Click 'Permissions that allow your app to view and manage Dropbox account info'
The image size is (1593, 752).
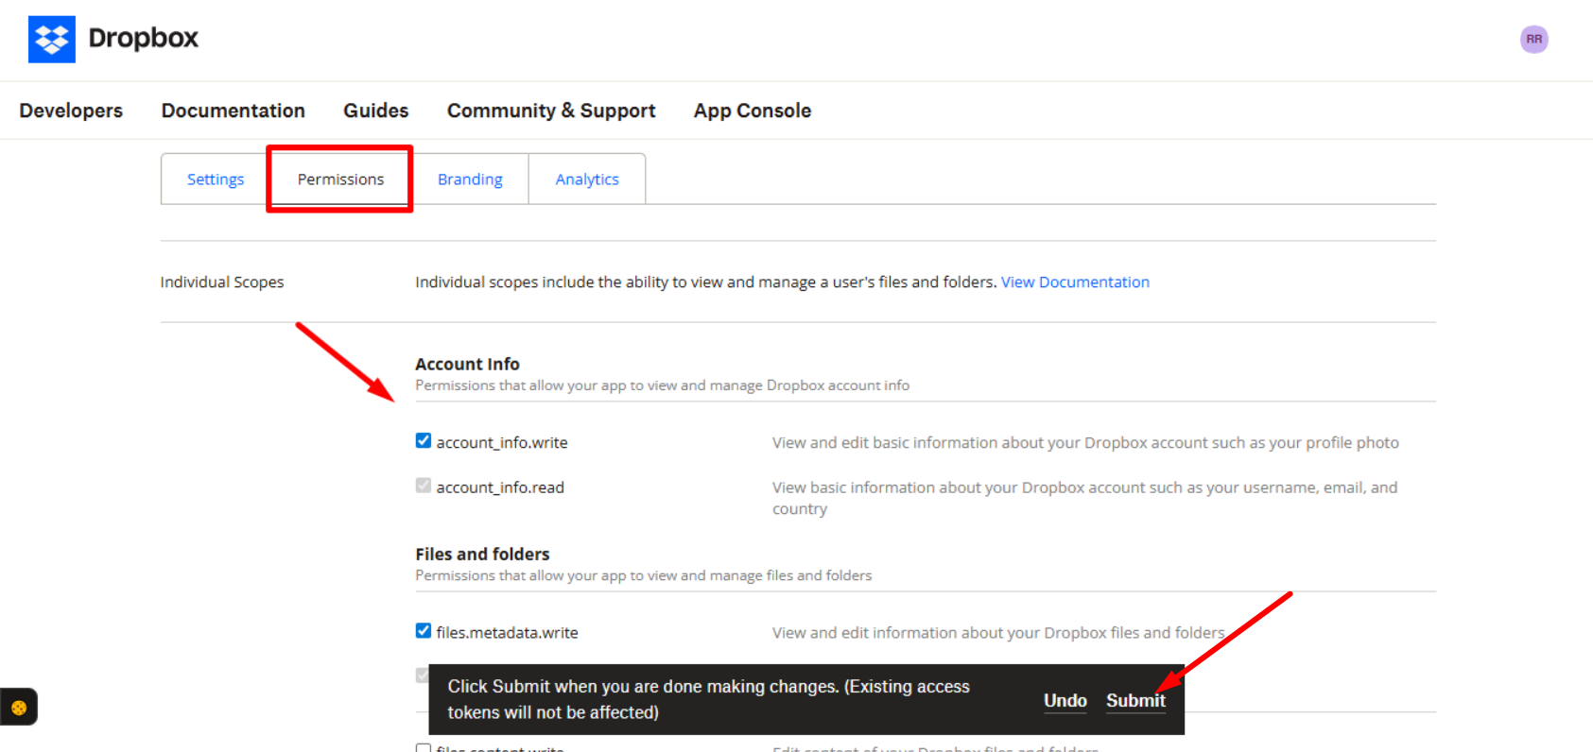662,385
